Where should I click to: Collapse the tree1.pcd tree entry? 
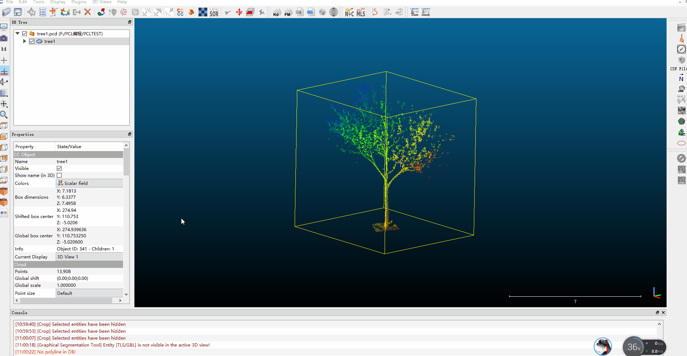click(17, 33)
